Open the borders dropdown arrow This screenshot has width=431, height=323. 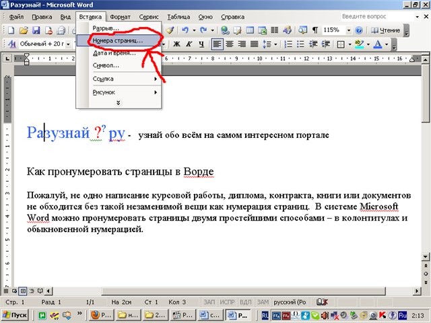(350, 44)
